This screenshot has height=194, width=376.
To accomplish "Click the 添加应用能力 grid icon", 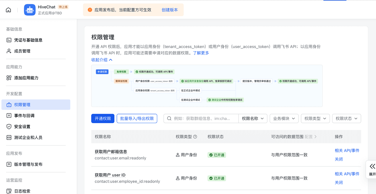I will coord(9,78).
